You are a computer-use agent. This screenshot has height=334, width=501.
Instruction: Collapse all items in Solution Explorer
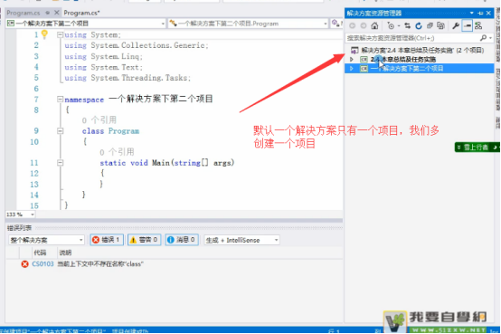(x=430, y=26)
